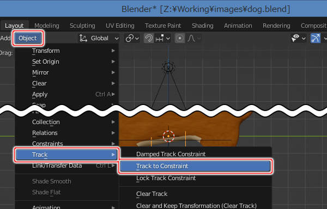This screenshot has height=209, width=327.
Task: Switch to the Modeling workspace tab
Action: [47, 26]
